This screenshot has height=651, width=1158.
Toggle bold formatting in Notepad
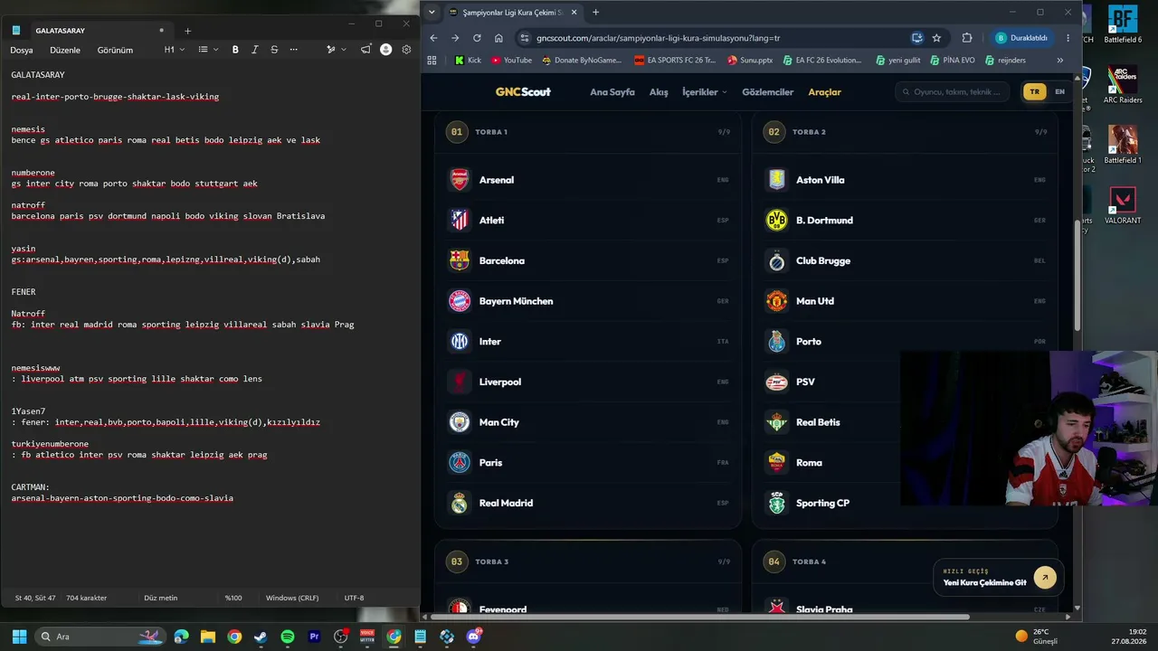tap(235, 50)
